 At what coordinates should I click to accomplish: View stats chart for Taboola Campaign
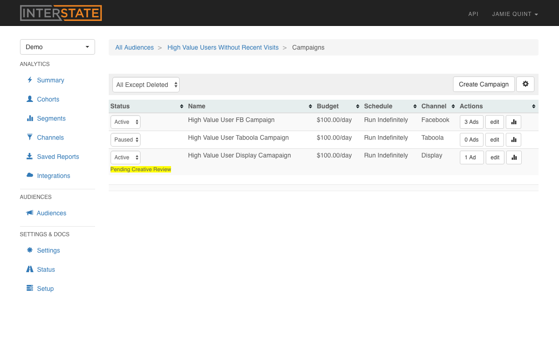[514, 140]
